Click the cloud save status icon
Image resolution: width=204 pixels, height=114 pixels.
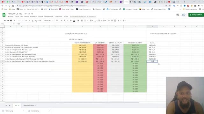click(x=32, y=14)
